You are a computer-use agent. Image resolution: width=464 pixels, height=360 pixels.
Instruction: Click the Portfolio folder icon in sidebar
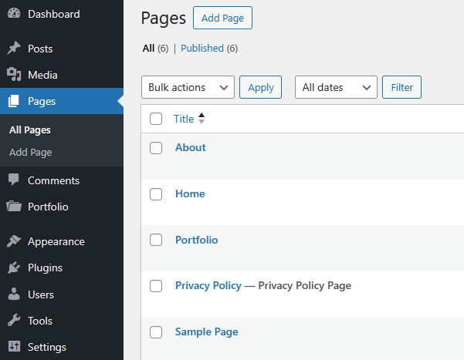[14, 207]
